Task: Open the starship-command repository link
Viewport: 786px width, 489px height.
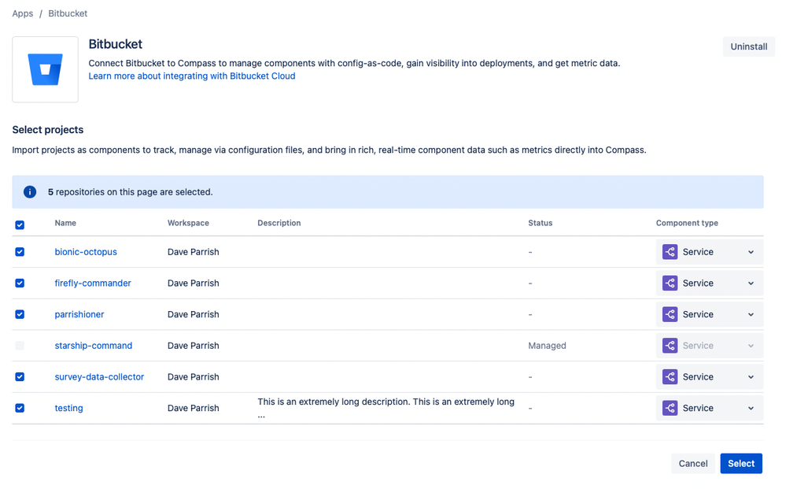Action: (94, 346)
